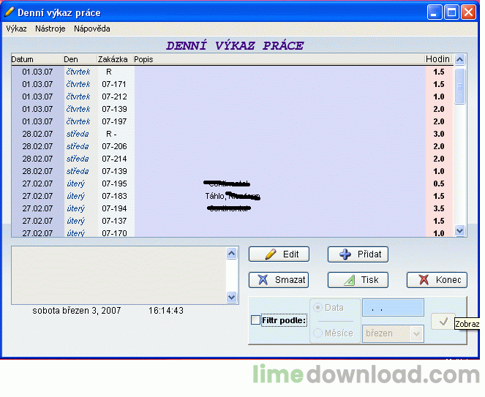The height and width of the screenshot is (397, 485).
Task: Click the blue X icon on Smazat
Action: pyautogui.click(x=263, y=280)
